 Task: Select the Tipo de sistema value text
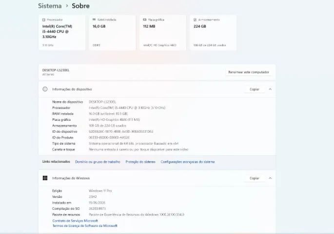[134, 143]
